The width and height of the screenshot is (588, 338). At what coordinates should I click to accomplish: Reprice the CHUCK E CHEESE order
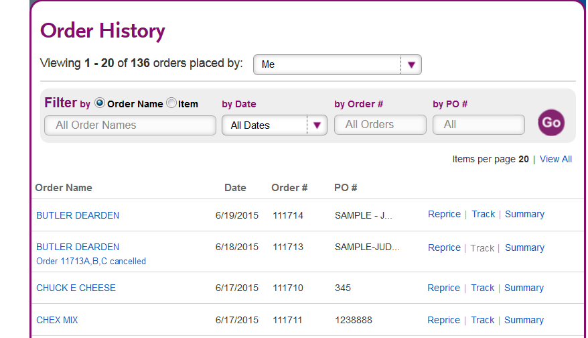click(443, 288)
